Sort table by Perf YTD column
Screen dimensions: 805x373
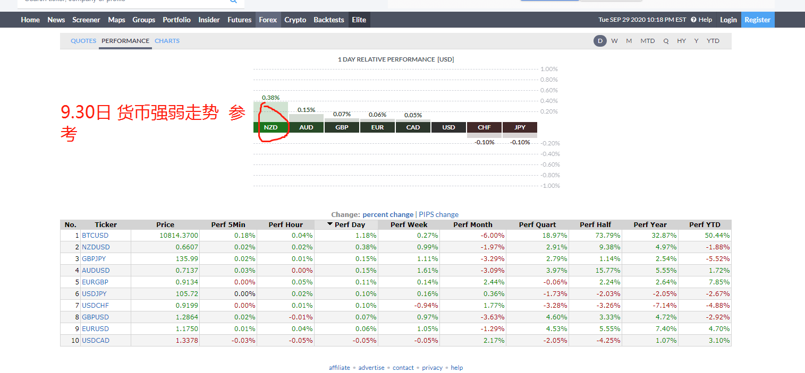(705, 224)
